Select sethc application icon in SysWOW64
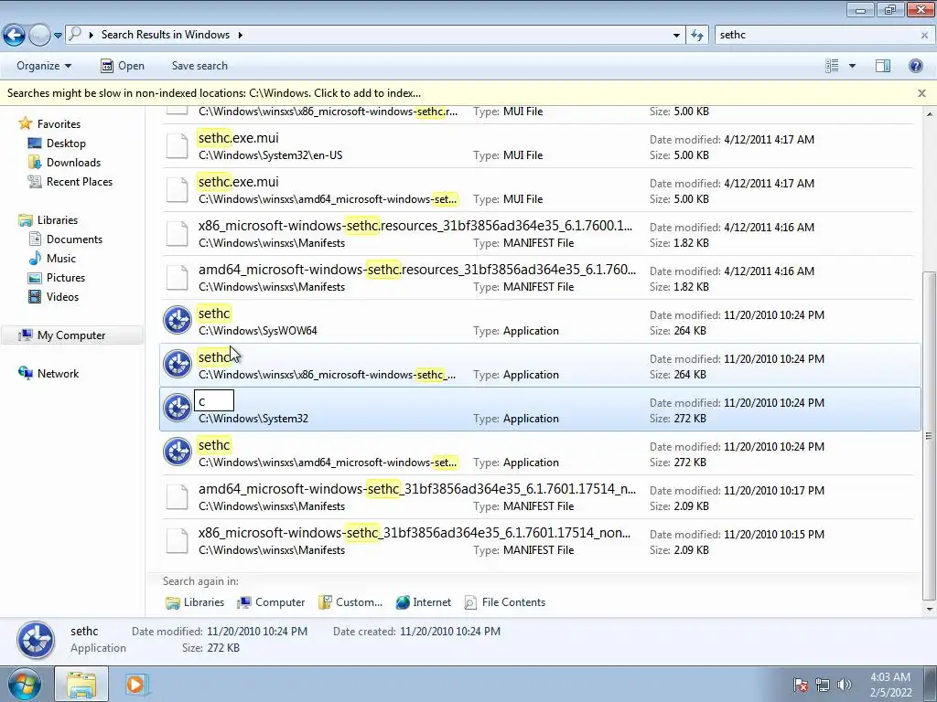The height and width of the screenshot is (702, 937). 178,321
